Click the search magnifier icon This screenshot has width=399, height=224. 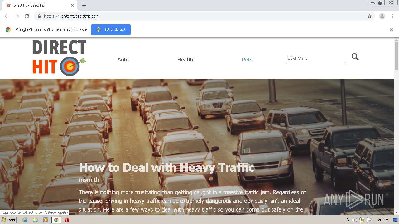click(355, 57)
